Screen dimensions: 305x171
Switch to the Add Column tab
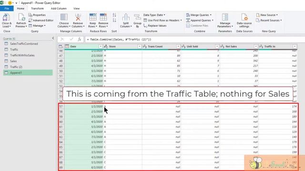point(59,9)
